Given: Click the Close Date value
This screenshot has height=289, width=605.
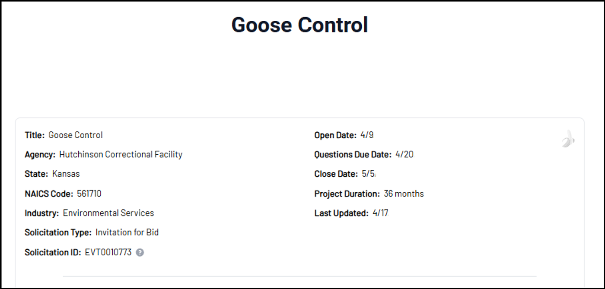Looking at the screenshot, I should coord(369,174).
